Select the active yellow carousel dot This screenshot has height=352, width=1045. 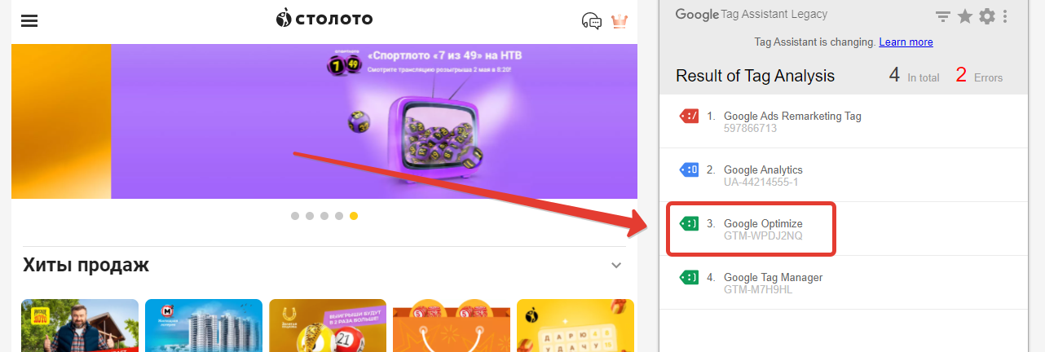tap(354, 216)
